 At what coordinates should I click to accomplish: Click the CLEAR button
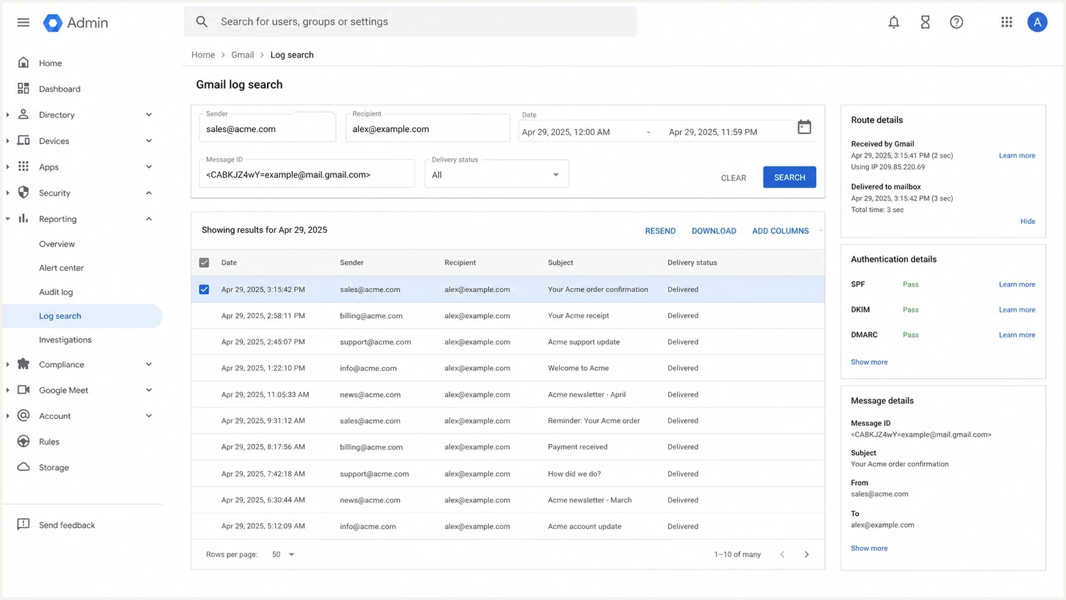coord(733,178)
